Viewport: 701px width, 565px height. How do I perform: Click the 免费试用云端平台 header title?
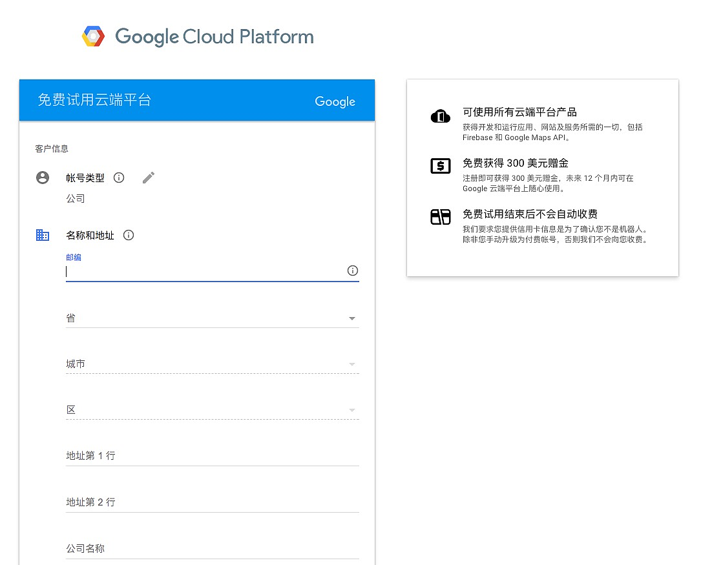pyautogui.click(x=94, y=100)
